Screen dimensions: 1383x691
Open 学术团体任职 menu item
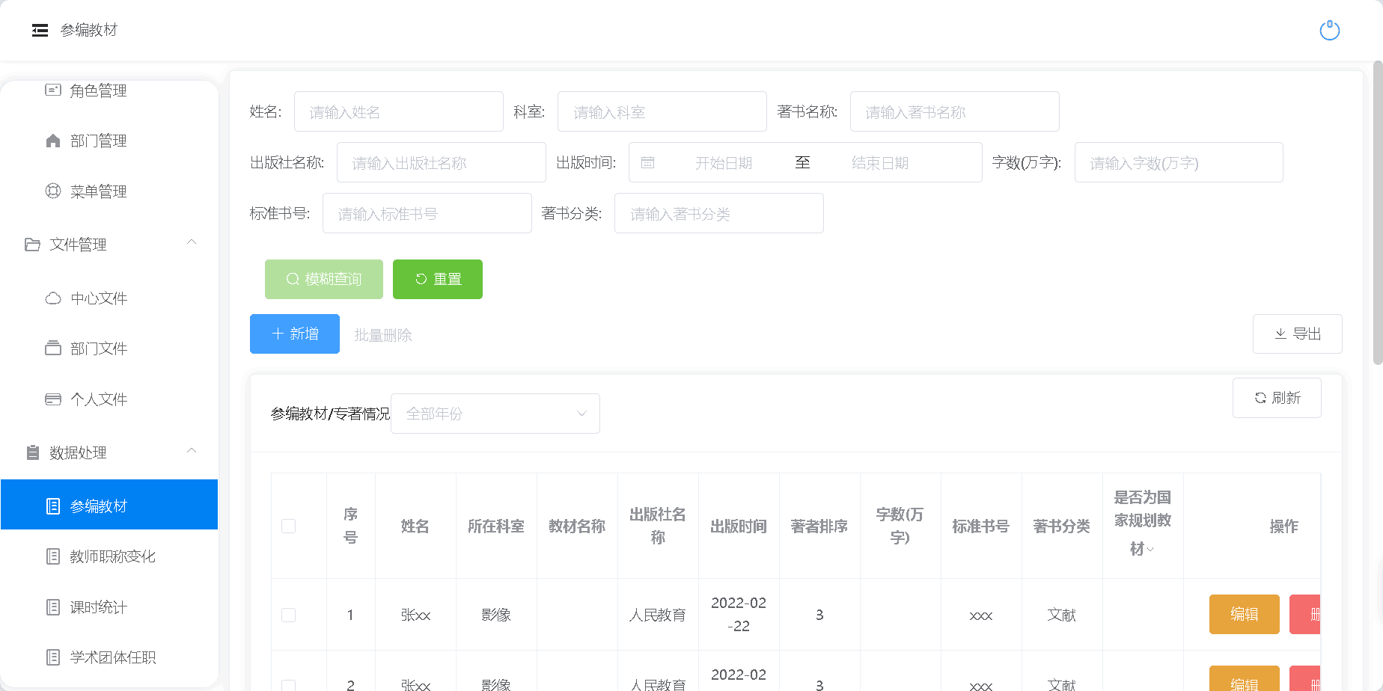(x=109, y=657)
